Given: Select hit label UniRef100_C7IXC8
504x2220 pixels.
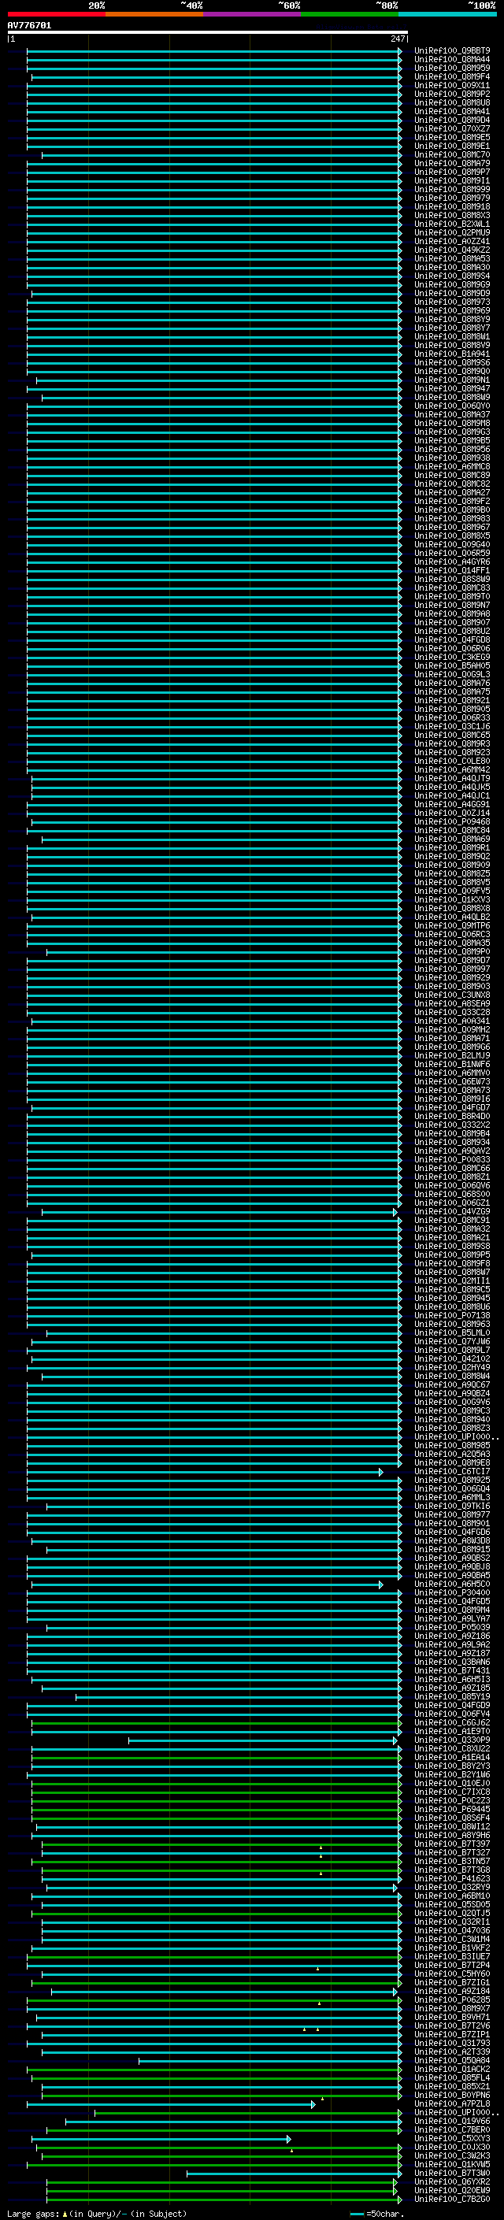Looking at the screenshot, I should pos(452,1792).
